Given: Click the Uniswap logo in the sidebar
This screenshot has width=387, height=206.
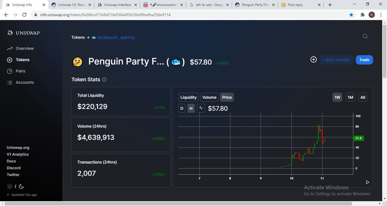Looking at the screenshot, I should click(x=23, y=33).
